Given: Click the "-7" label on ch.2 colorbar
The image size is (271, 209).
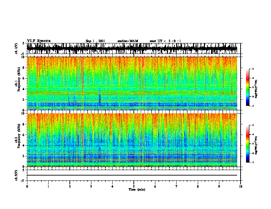Looking at the screenshot, I should 252,162.
